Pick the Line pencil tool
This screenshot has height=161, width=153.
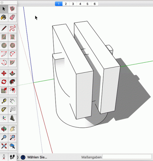tap(4, 29)
